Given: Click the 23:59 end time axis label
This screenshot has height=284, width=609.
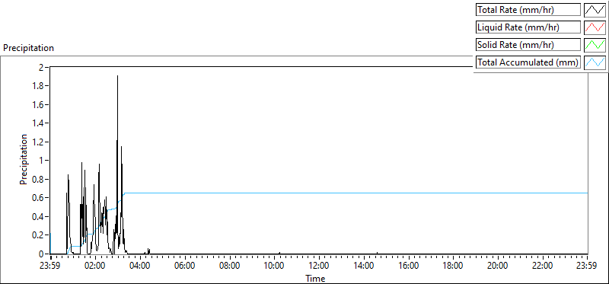Looking at the screenshot, I should [x=587, y=266].
